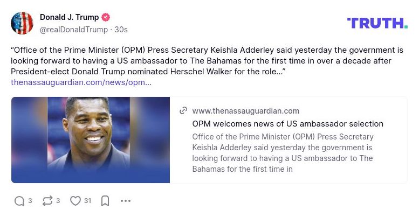The height and width of the screenshot is (217, 419).
Task: Click the Herschel Walker preview image
Action: [91, 140]
